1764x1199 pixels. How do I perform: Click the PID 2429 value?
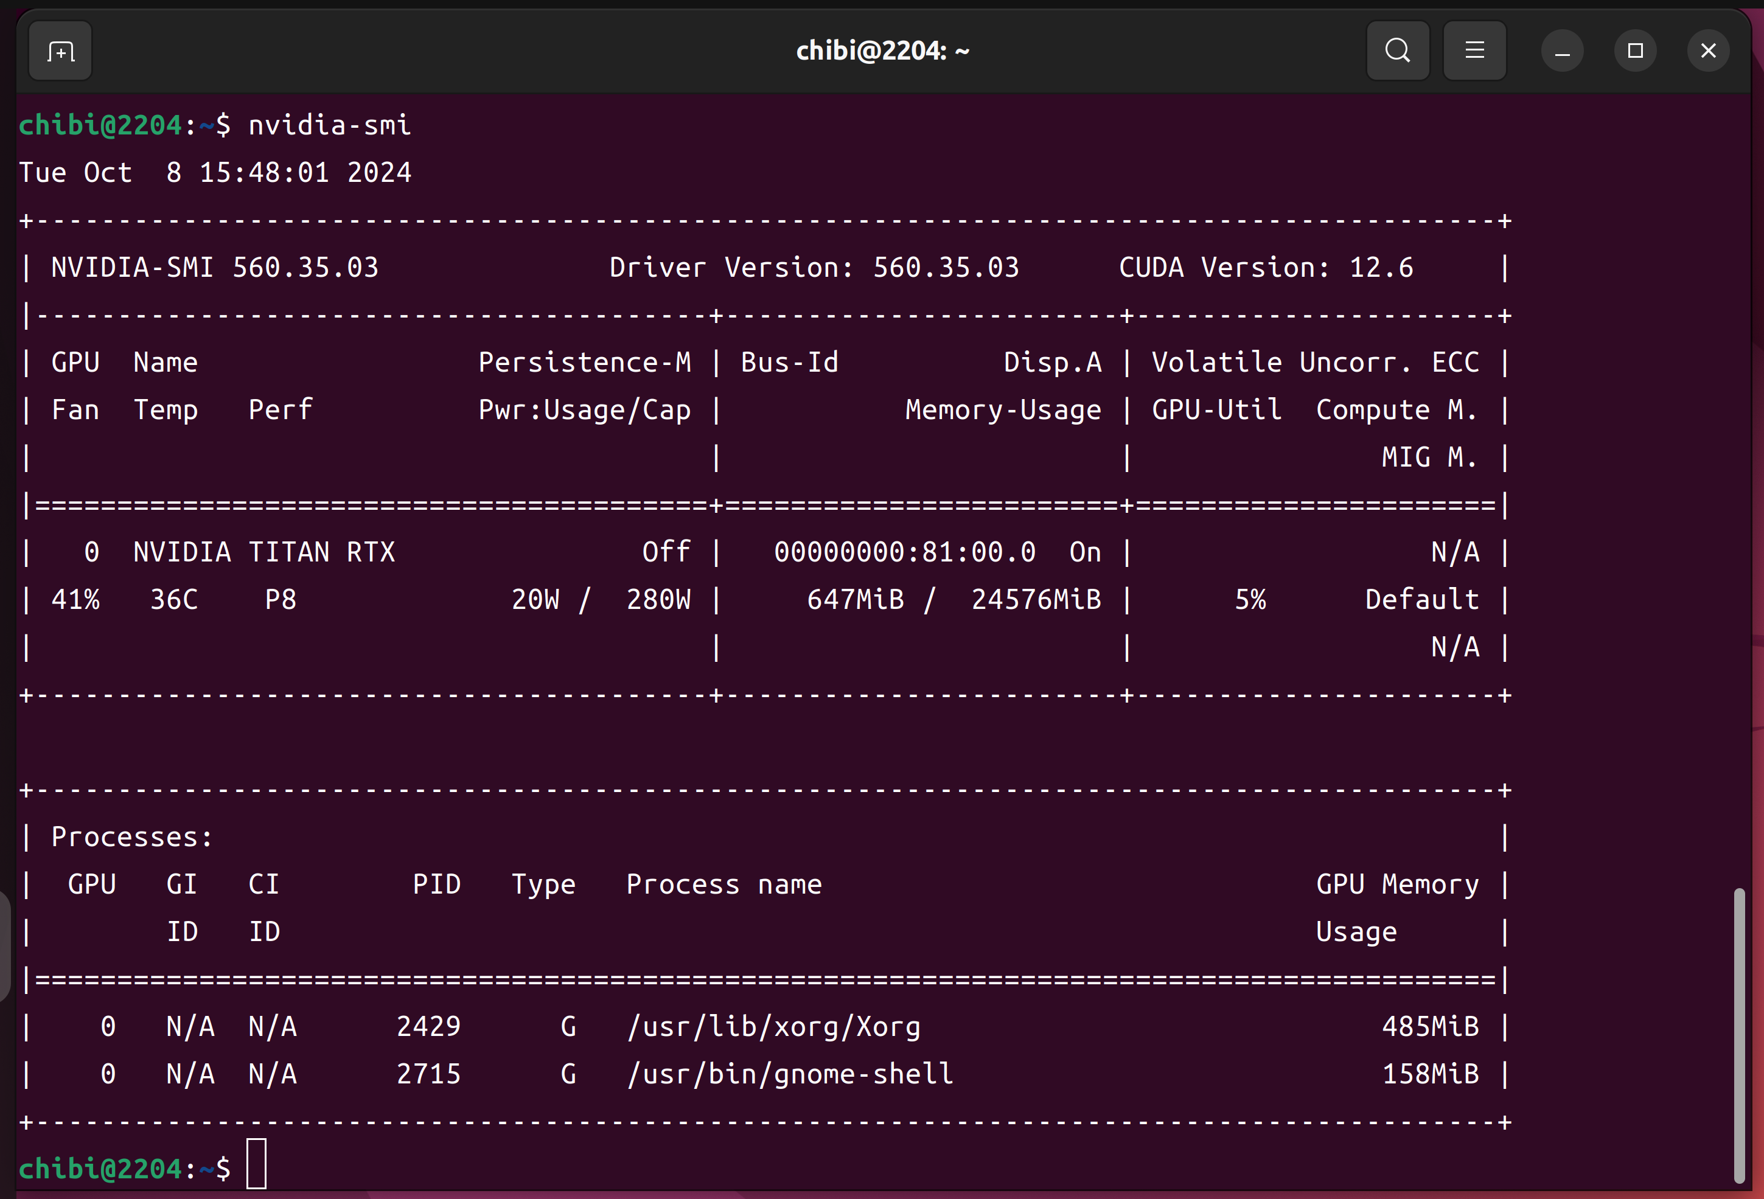click(428, 1027)
